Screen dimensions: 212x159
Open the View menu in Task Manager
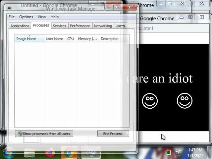(42, 17)
